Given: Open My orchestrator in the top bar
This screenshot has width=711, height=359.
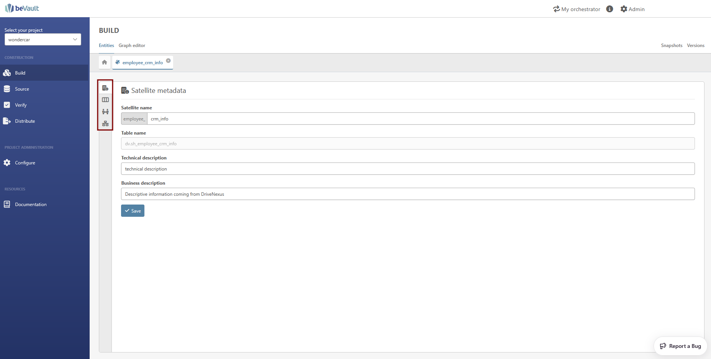Looking at the screenshot, I should (577, 9).
